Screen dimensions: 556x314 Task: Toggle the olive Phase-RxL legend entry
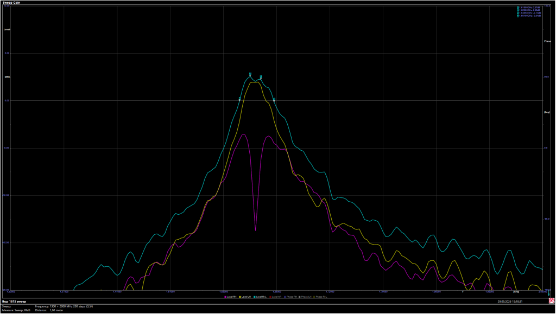pos(321,297)
